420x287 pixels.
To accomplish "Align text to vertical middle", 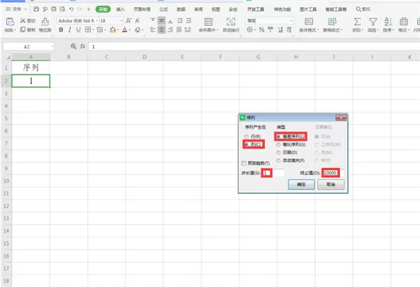I will [161, 20].
